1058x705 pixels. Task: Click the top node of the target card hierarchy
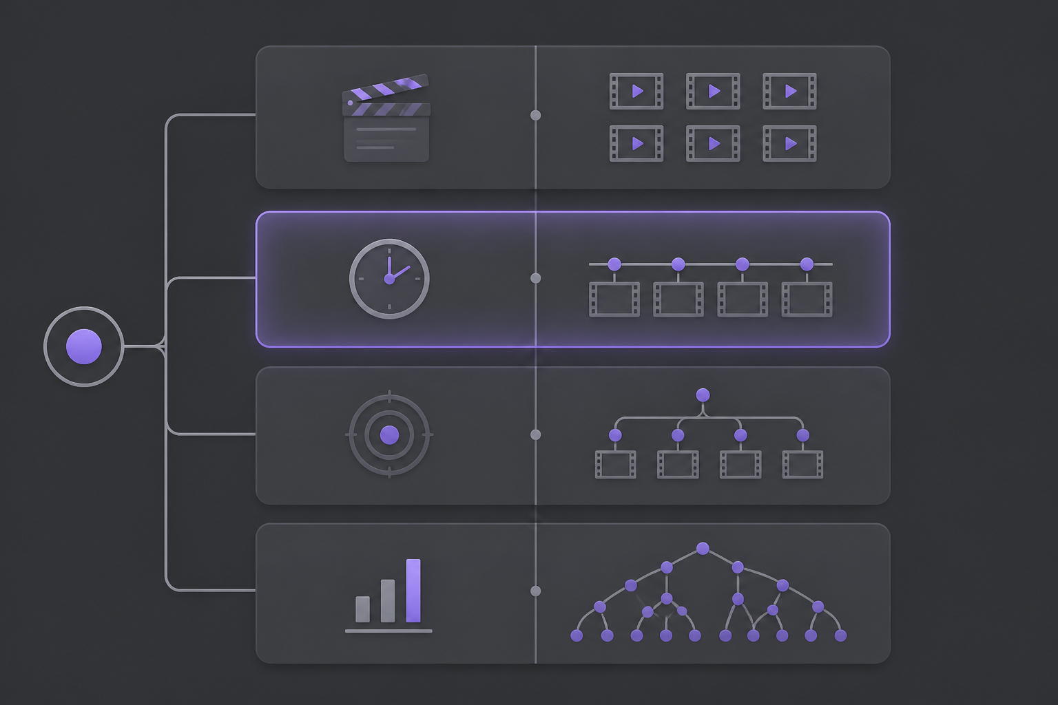pos(703,395)
